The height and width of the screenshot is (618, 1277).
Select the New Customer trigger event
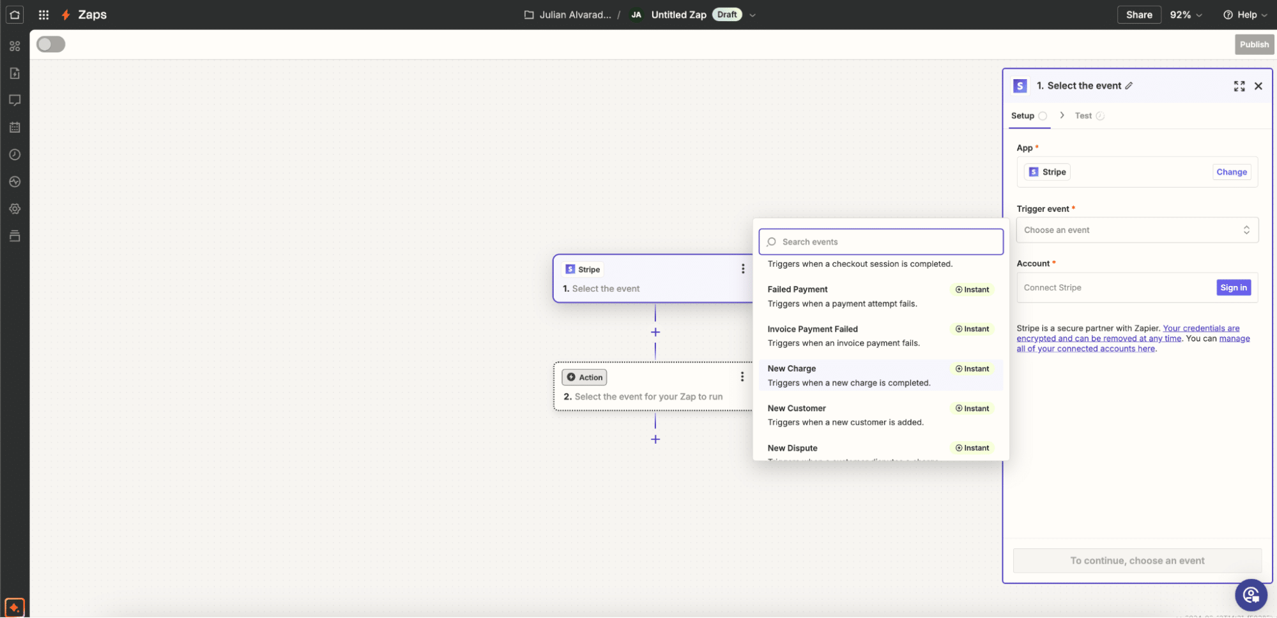click(880, 415)
